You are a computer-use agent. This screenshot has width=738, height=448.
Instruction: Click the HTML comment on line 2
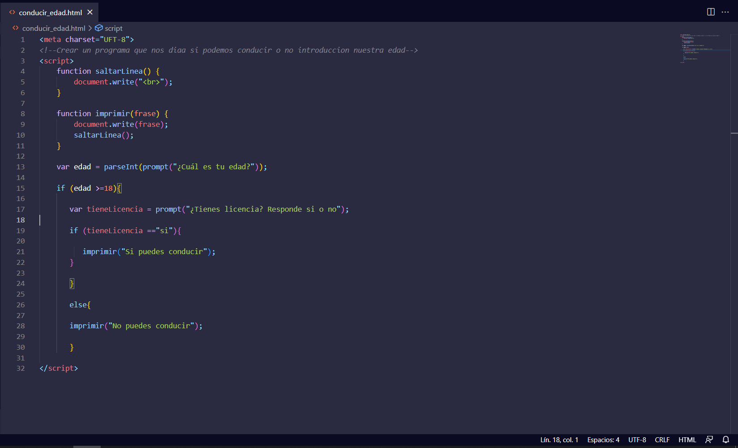(x=229, y=50)
